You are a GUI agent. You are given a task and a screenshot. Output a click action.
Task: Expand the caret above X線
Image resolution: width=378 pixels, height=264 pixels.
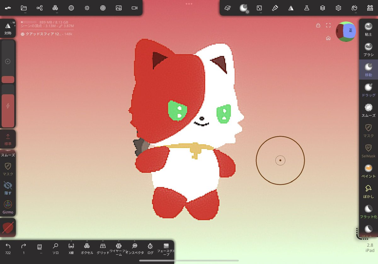[71, 241]
